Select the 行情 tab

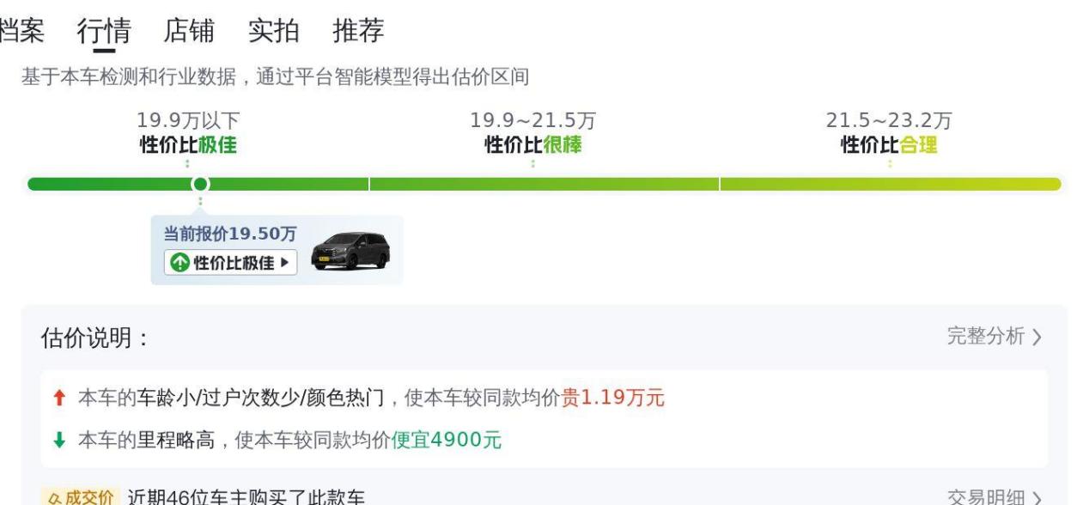[x=104, y=31]
